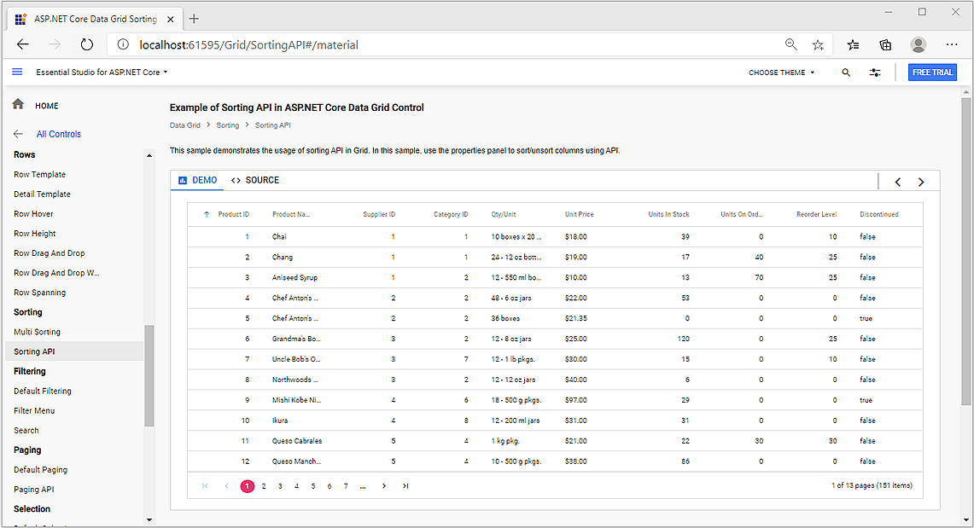Image resolution: width=974 pixels, height=528 pixels.
Task: Expand more pages ellipsis in pager
Action: coord(363,486)
